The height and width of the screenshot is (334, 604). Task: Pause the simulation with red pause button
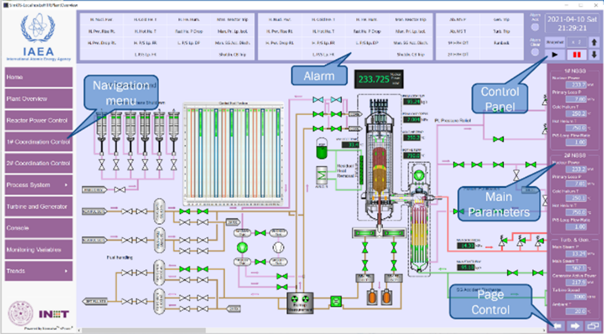point(576,54)
